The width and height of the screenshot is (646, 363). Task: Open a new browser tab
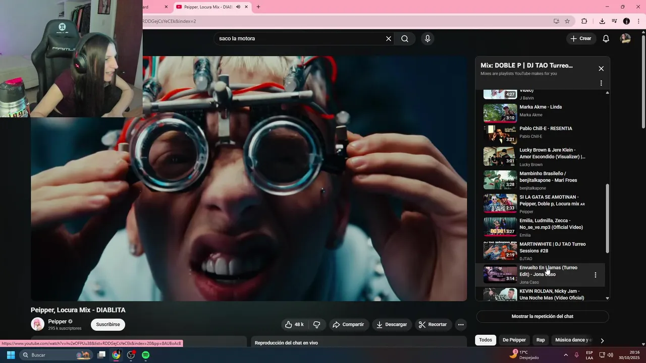point(258,7)
